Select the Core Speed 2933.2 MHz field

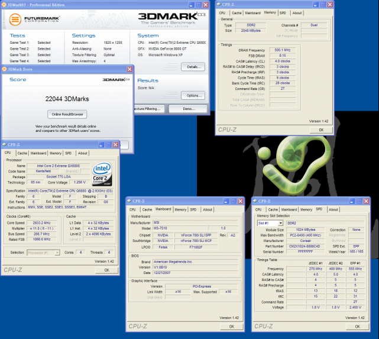tap(42, 223)
